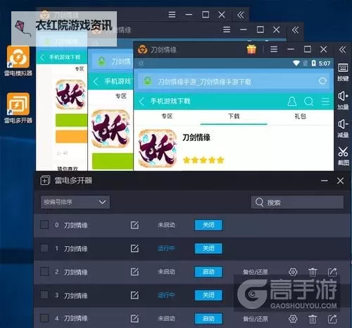Click the 运行中 status of instance 1

(x=166, y=248)
